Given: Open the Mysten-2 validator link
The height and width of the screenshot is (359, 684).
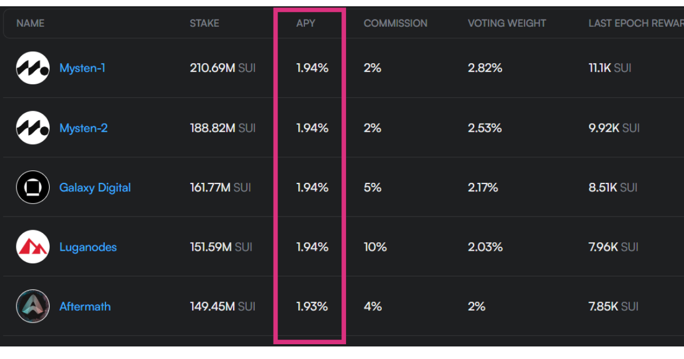Looking at the screenshot, I should pos(83,128).
